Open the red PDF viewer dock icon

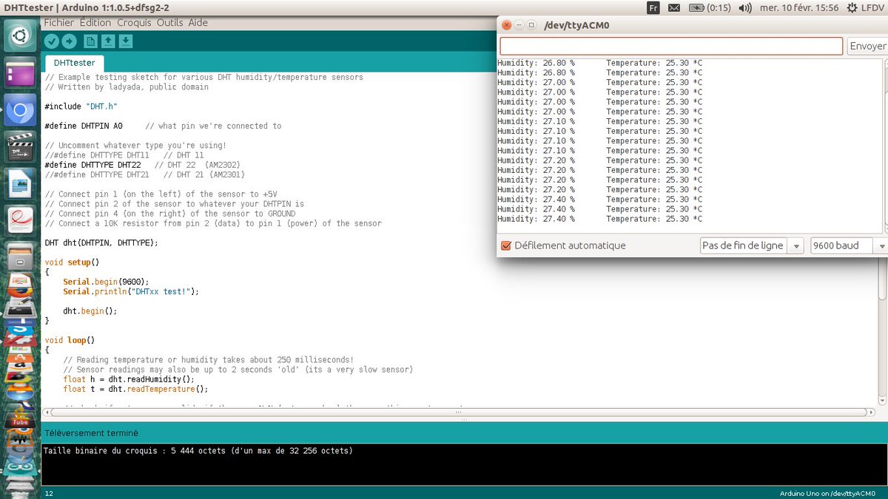click(x=20, y=220)
